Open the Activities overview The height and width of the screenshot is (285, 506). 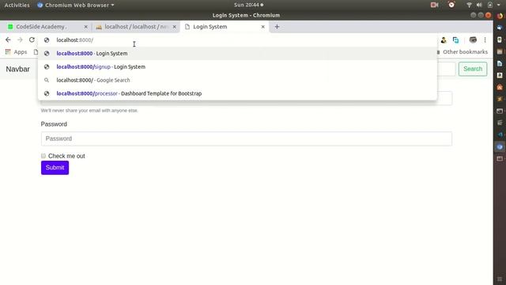[17, 5]
